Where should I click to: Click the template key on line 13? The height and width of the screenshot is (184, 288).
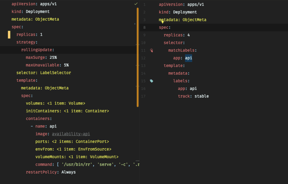pos(173,66)
